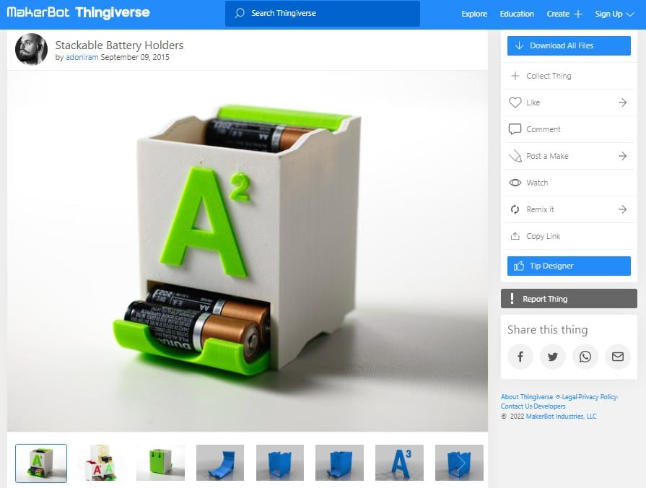The width and height of the screenshot is (646, 488).
Task: Click the Watch eye icon
Action: [515, 183]
